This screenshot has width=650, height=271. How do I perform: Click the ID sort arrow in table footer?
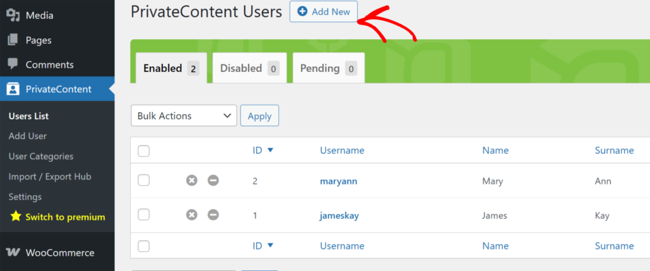click(x=270, y=246)
